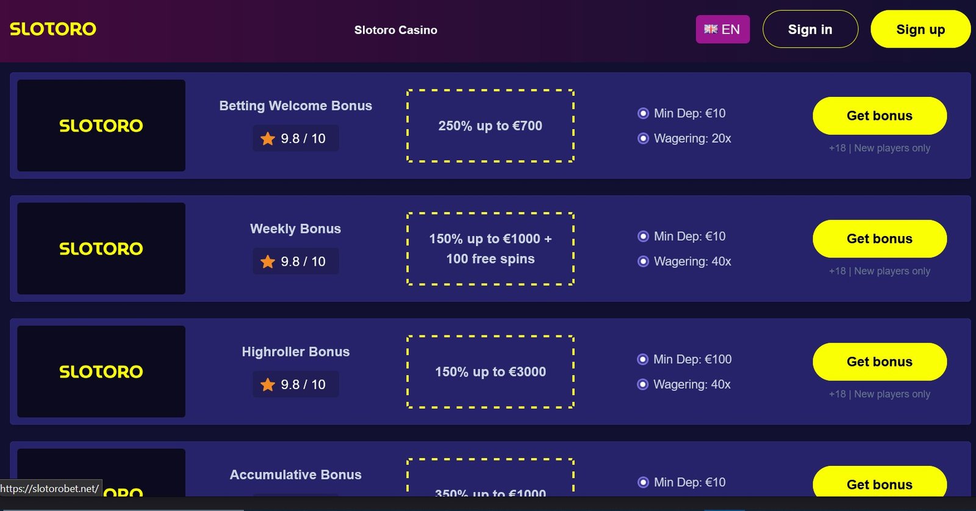Click the Betting Welcome Bonus SLOTORO thumbnail
This screenshot has height=511, width=976.
pyautogui.click(x=101, y=126)
